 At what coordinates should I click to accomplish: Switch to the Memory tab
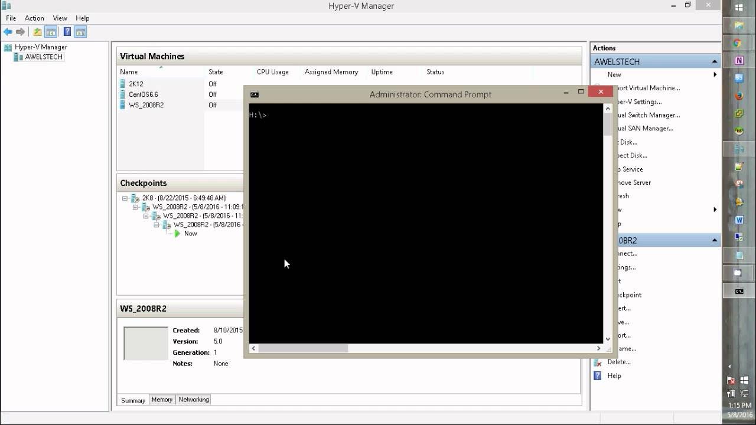pyautogui.click(x=162, y=400)
